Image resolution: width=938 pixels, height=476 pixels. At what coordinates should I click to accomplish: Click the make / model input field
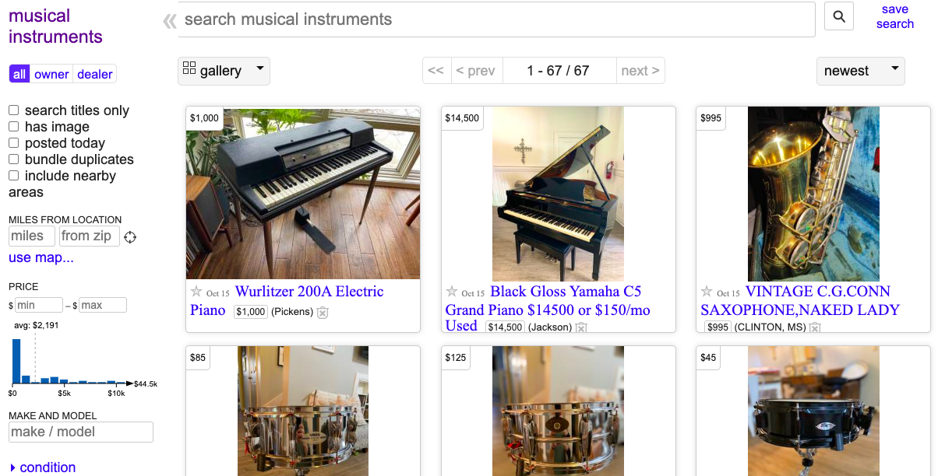[81, 432]
